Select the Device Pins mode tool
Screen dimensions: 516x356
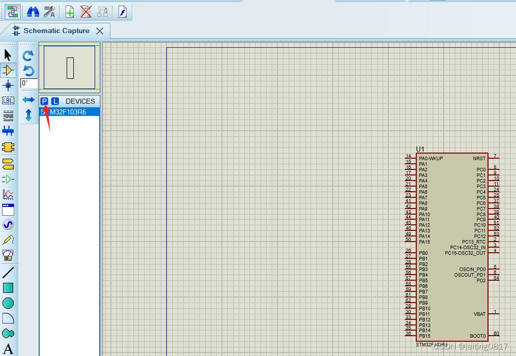(8, 179)
